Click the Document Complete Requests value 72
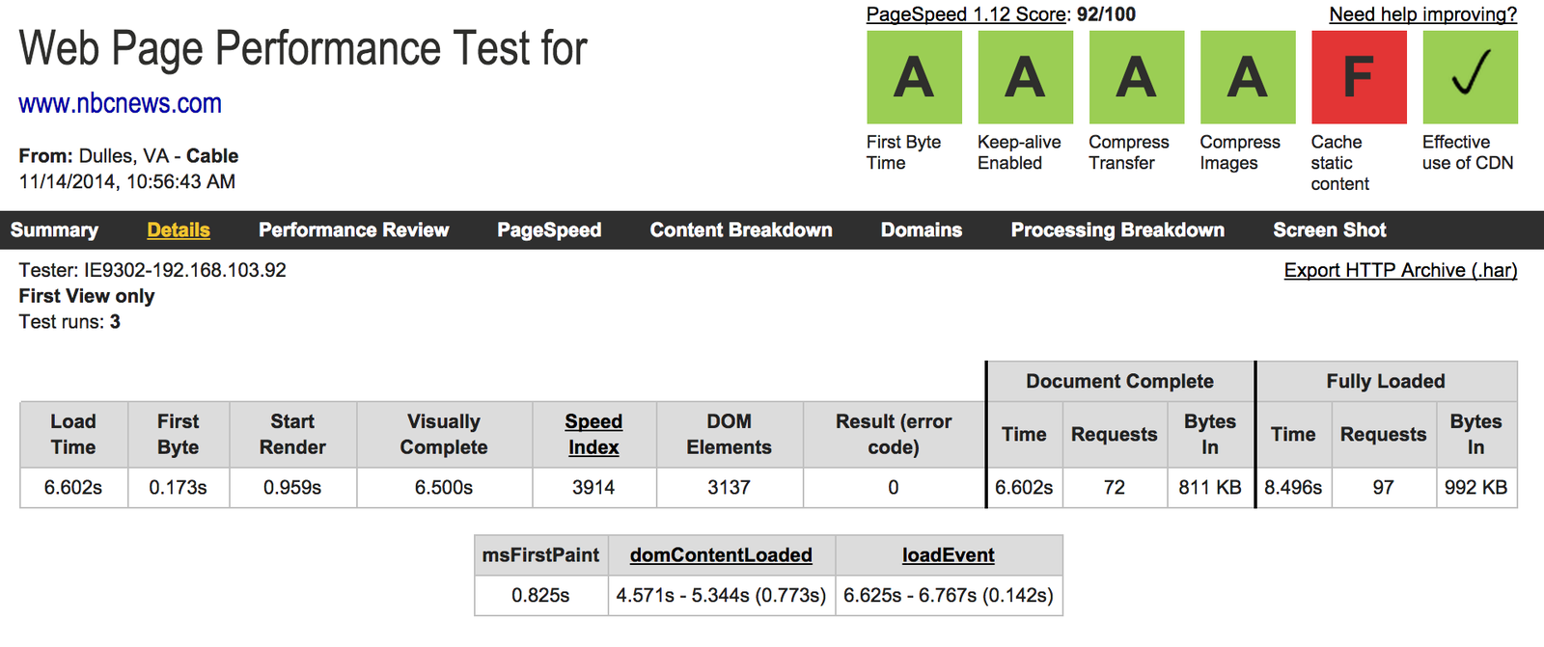 pyautogui.click(x=1115, y=488)
